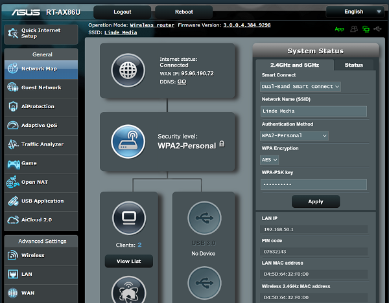
Task: Select USB Application menu item
Action: coord(41,201)
